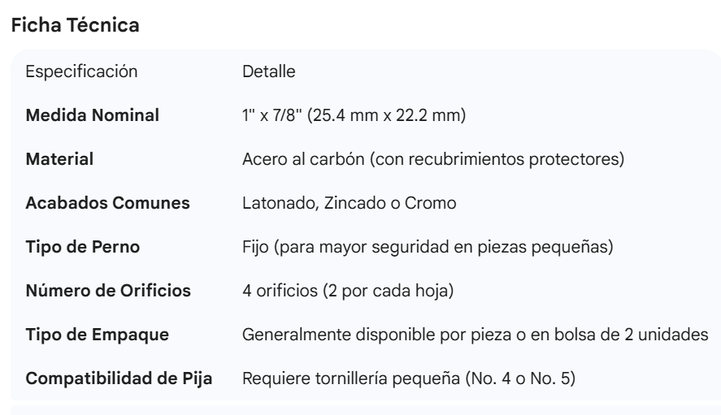Viewport: 721px width, 415px height.
Task: Select the Especificación column header
Action: point(82,71)
